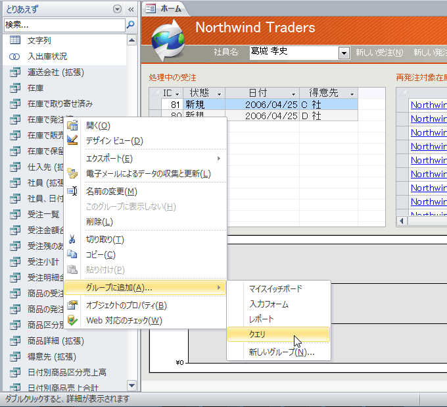Open the ID column filter dropdown
Screen dimensions: 447x407
pos(177,94)
